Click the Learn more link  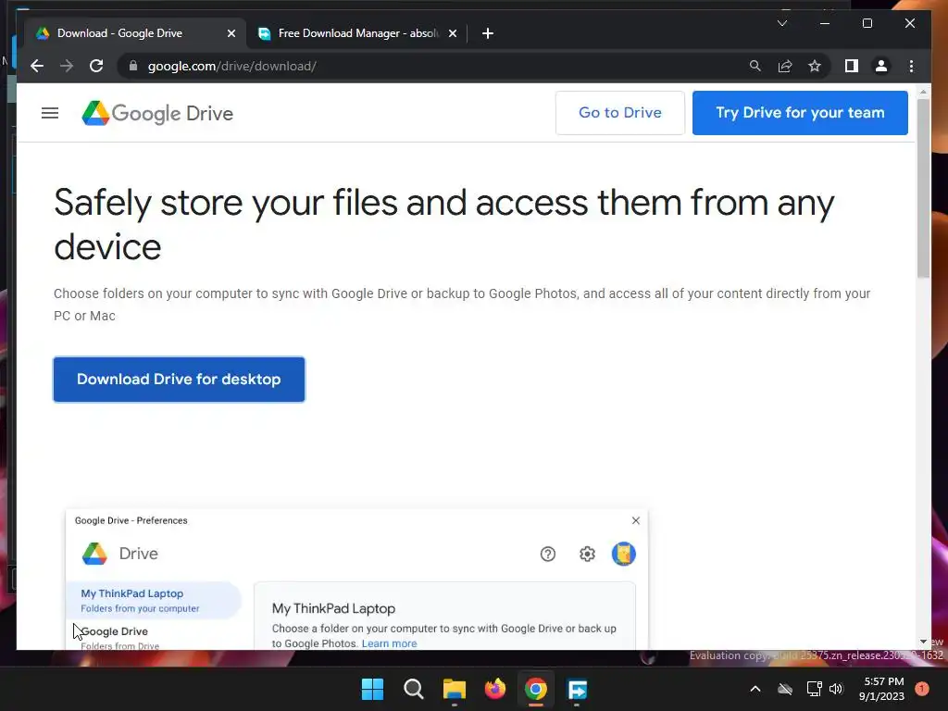[390, 643]
